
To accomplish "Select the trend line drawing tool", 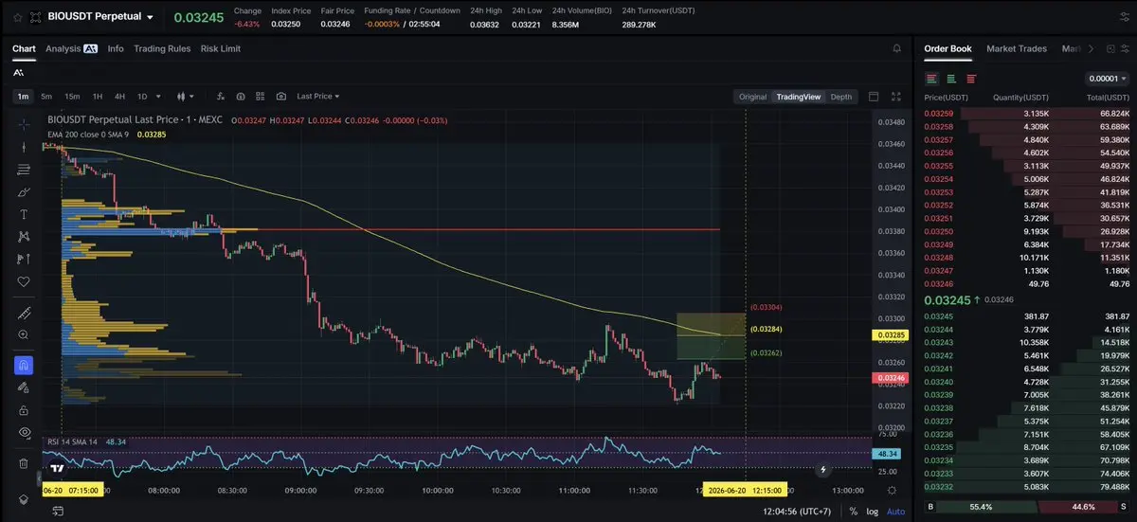I will [24, 146].
